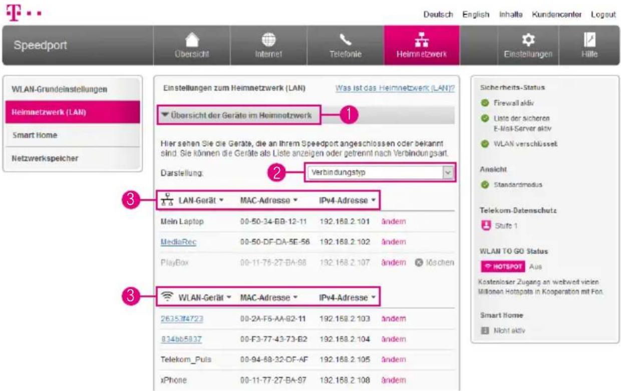This screenshot has height=391, width=621.
Task: Click ändern for 834bb5837
Action: tap(394, 339)
